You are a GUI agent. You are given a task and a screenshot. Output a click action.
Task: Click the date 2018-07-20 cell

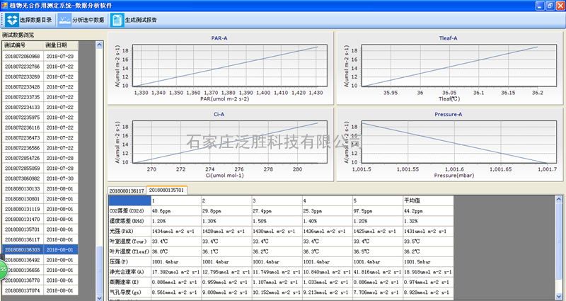point(61,57)
